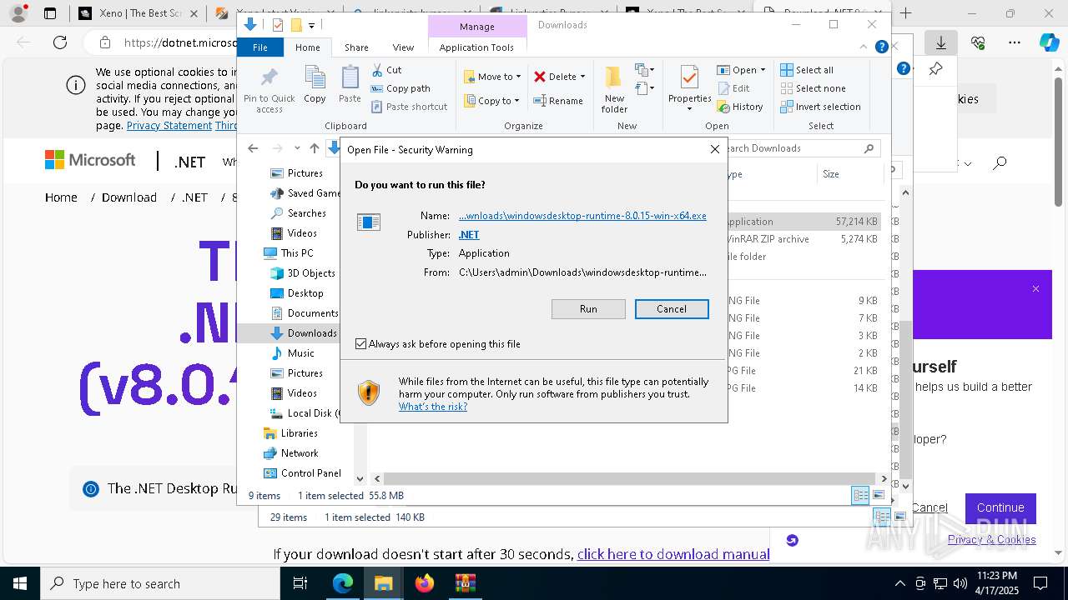
Task: Select Searches in navigation tree
Action: (298, 213)
